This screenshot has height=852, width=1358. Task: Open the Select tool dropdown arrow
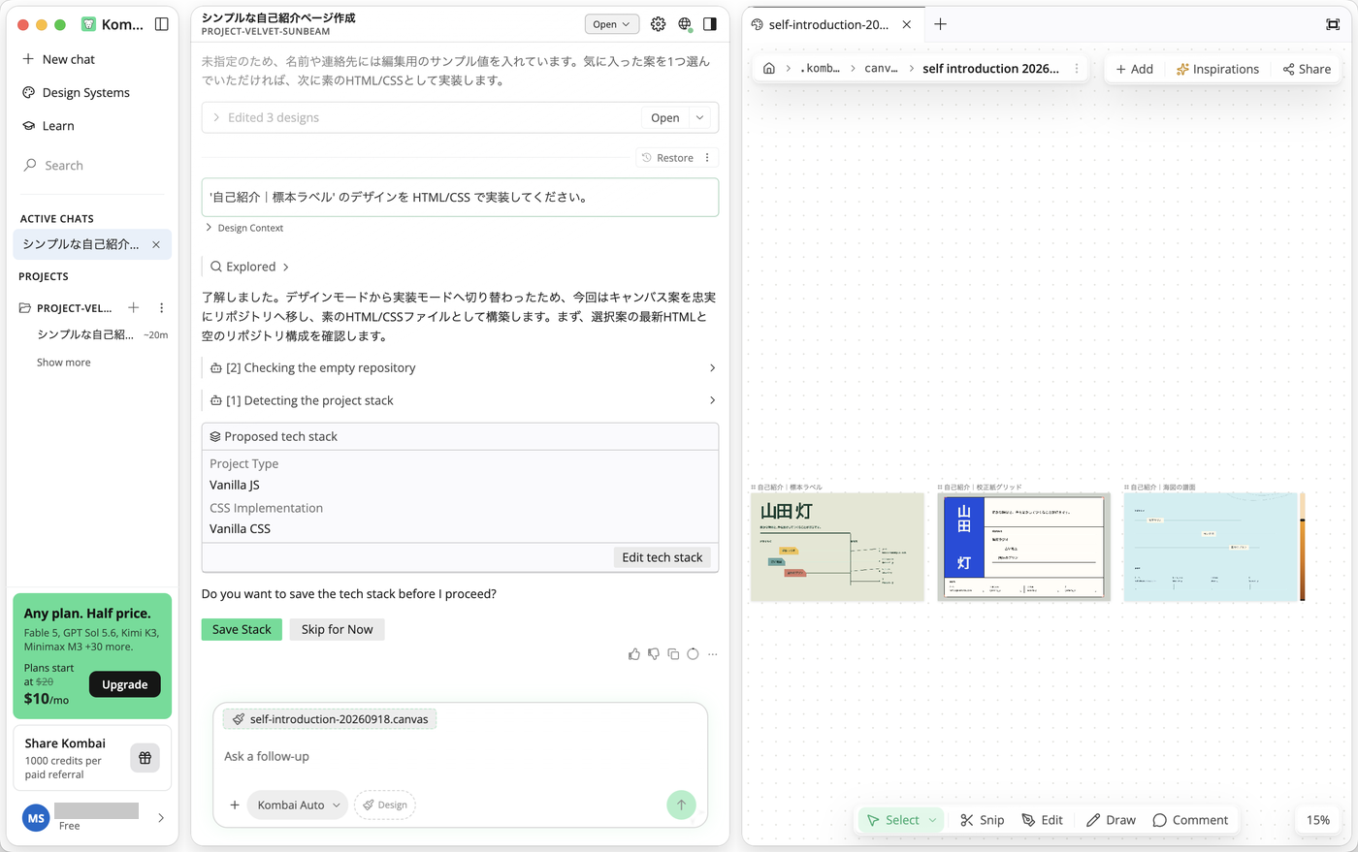pos(933,820)
